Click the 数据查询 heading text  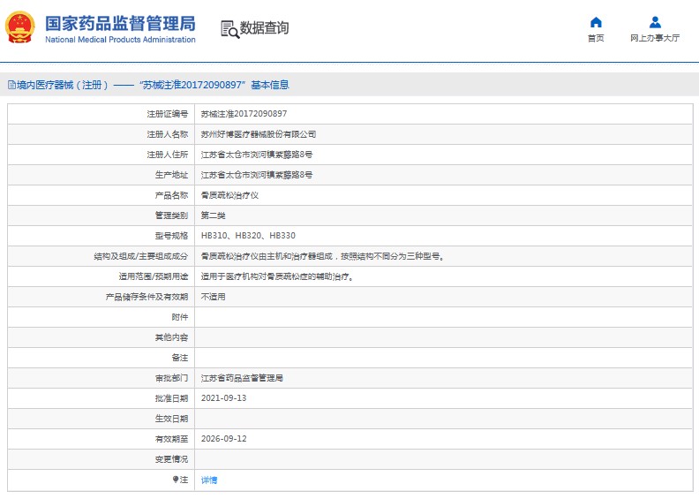click(x=264, y=27)
